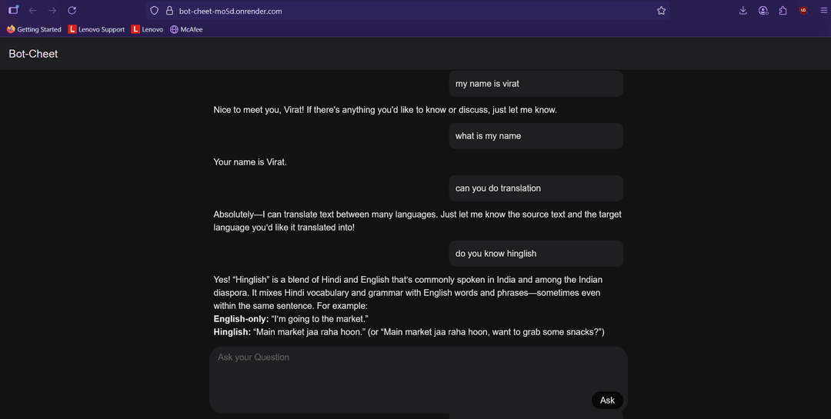The width and height of the screenshot is (831, 419).
Task: Click the "do you know hinglish" message bubble
Action: [x=536, y=254]
